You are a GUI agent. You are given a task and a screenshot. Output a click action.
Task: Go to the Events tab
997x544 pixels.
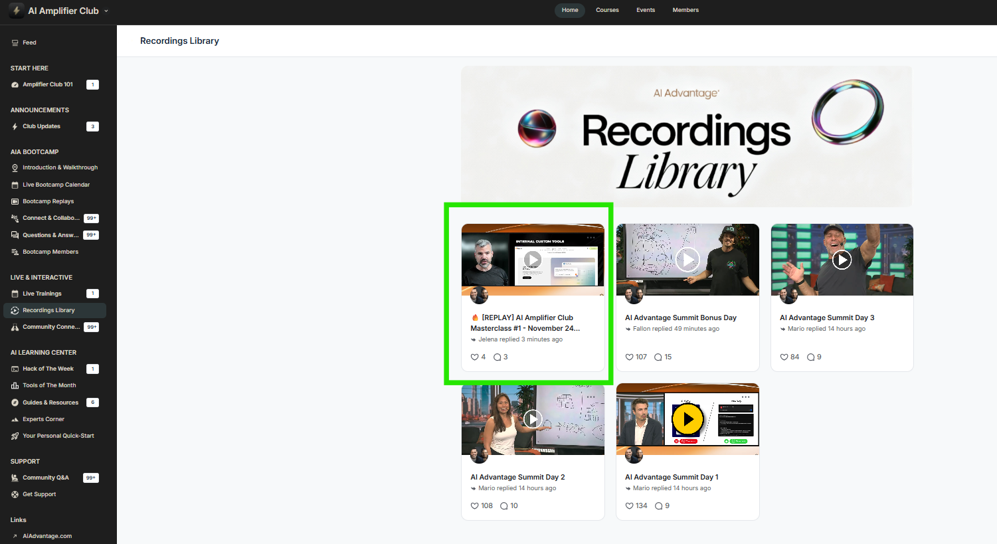coord(646,10)
